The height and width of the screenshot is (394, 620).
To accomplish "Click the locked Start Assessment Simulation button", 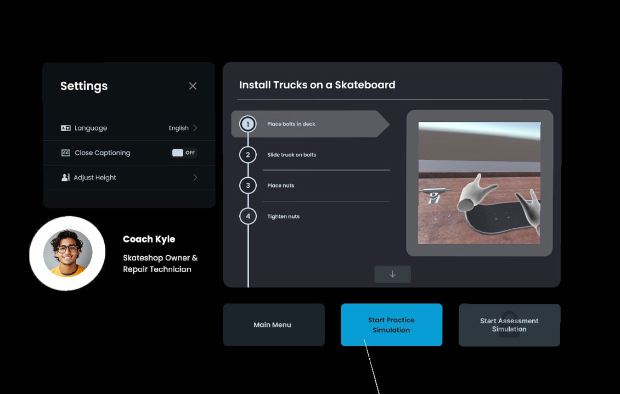I will (509, 325).
